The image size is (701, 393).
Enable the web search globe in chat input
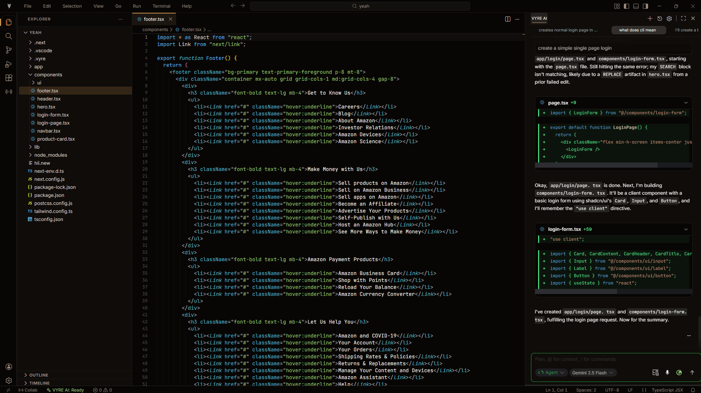click(679, 373)
